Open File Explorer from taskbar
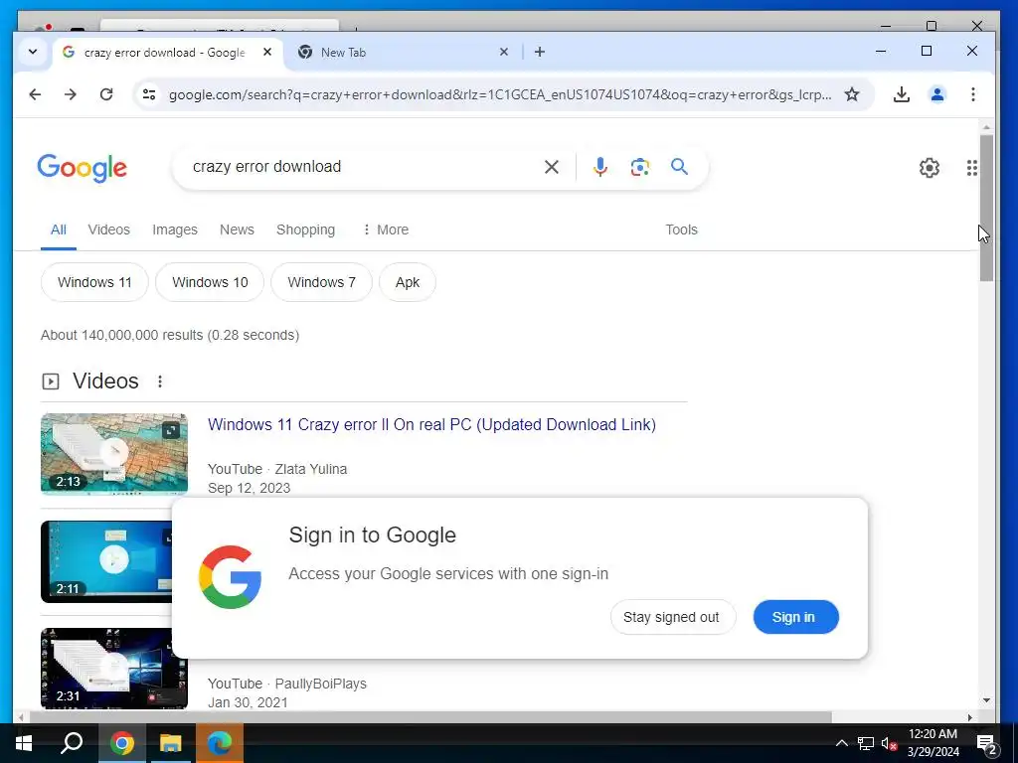The height and width of the screenshot is (763, 1018). pyautogui.click(x=171, y=743)
